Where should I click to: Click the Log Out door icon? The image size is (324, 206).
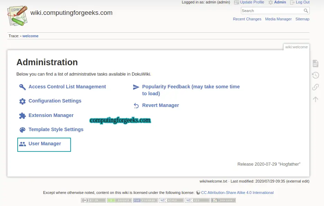point(292,2)
